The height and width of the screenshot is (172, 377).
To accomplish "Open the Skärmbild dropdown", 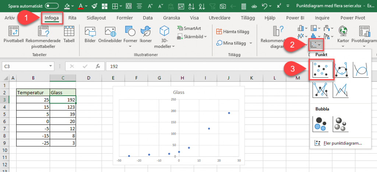I will point(191,36).
